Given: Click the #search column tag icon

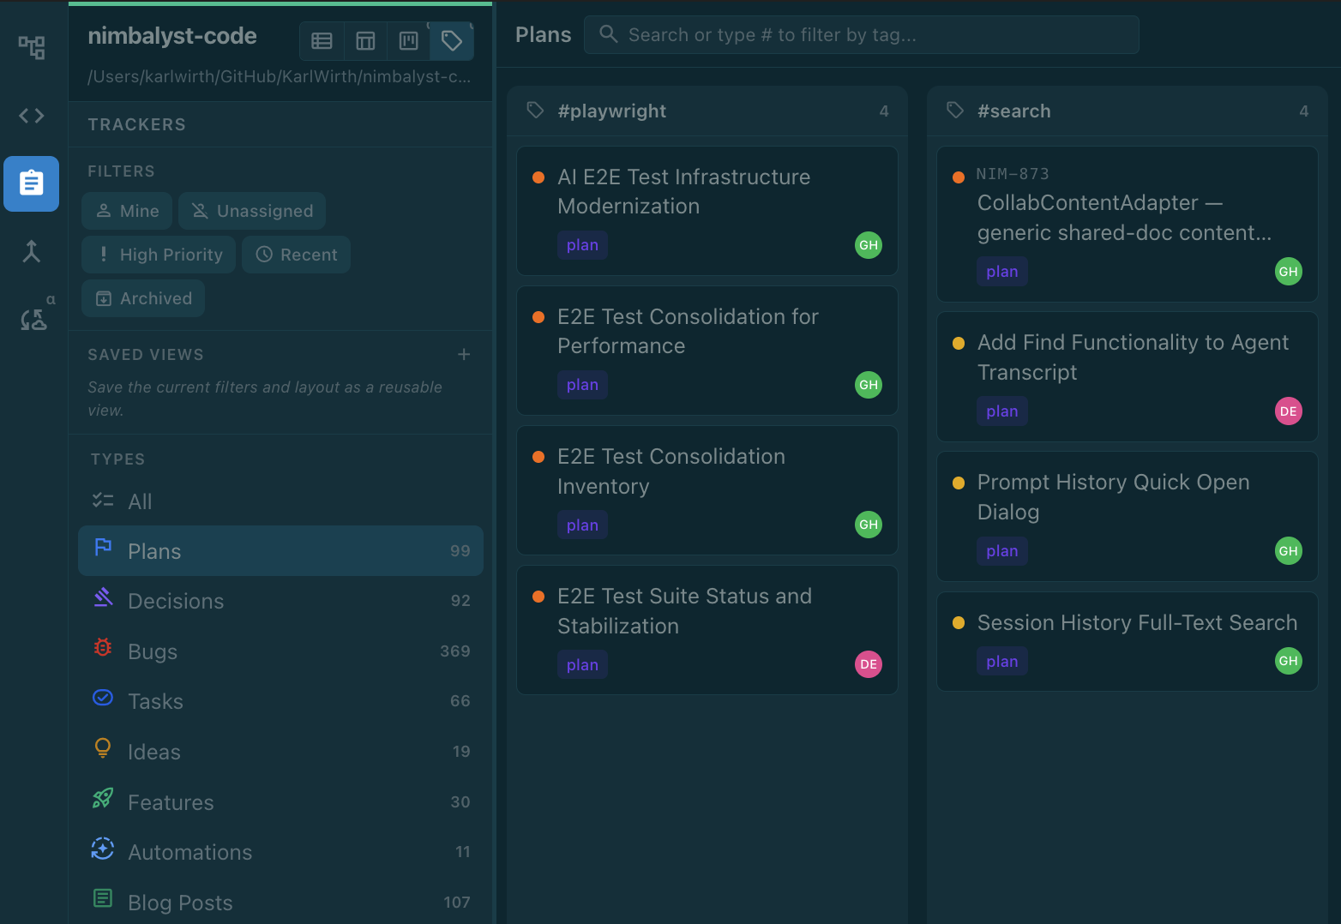Looking at the screenshot, I should click(x=955, y=111).
